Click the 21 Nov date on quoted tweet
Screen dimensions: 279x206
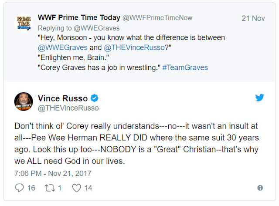252,18
